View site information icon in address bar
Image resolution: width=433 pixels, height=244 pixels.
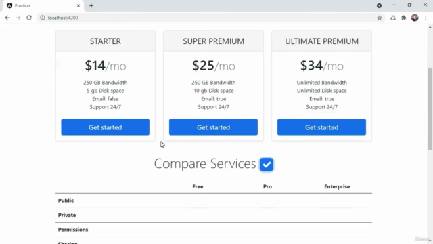point(43,18)
